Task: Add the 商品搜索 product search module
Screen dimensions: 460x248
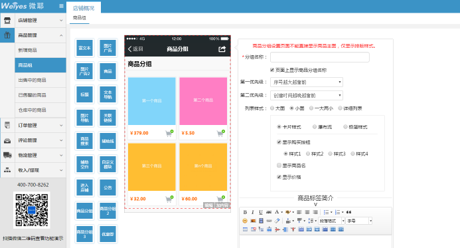Action: 84,141
